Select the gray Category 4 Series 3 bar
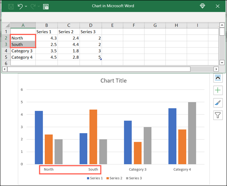The height and width of the screenshot is (186, 227). (192, 133)
